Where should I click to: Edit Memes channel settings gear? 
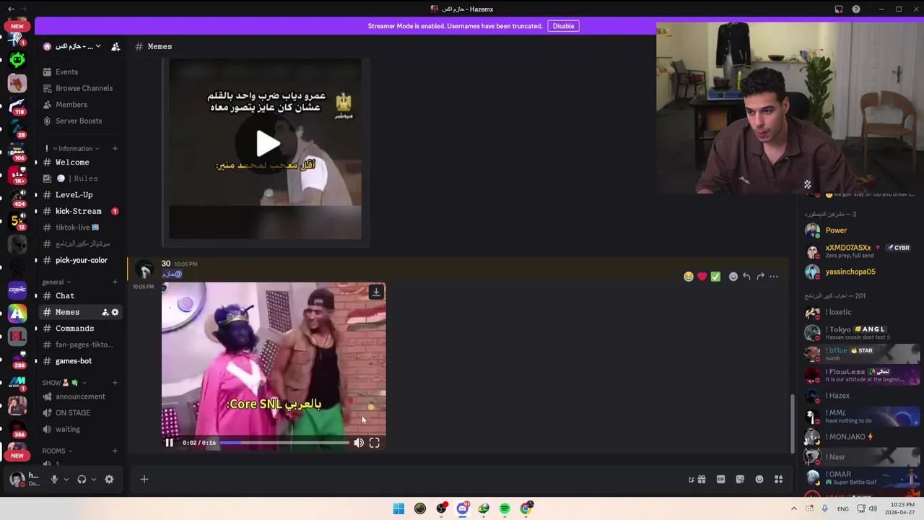point(115,312)
